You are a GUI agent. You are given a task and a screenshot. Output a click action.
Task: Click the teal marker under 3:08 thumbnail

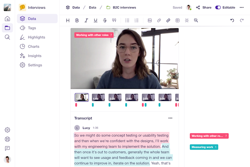159,105
